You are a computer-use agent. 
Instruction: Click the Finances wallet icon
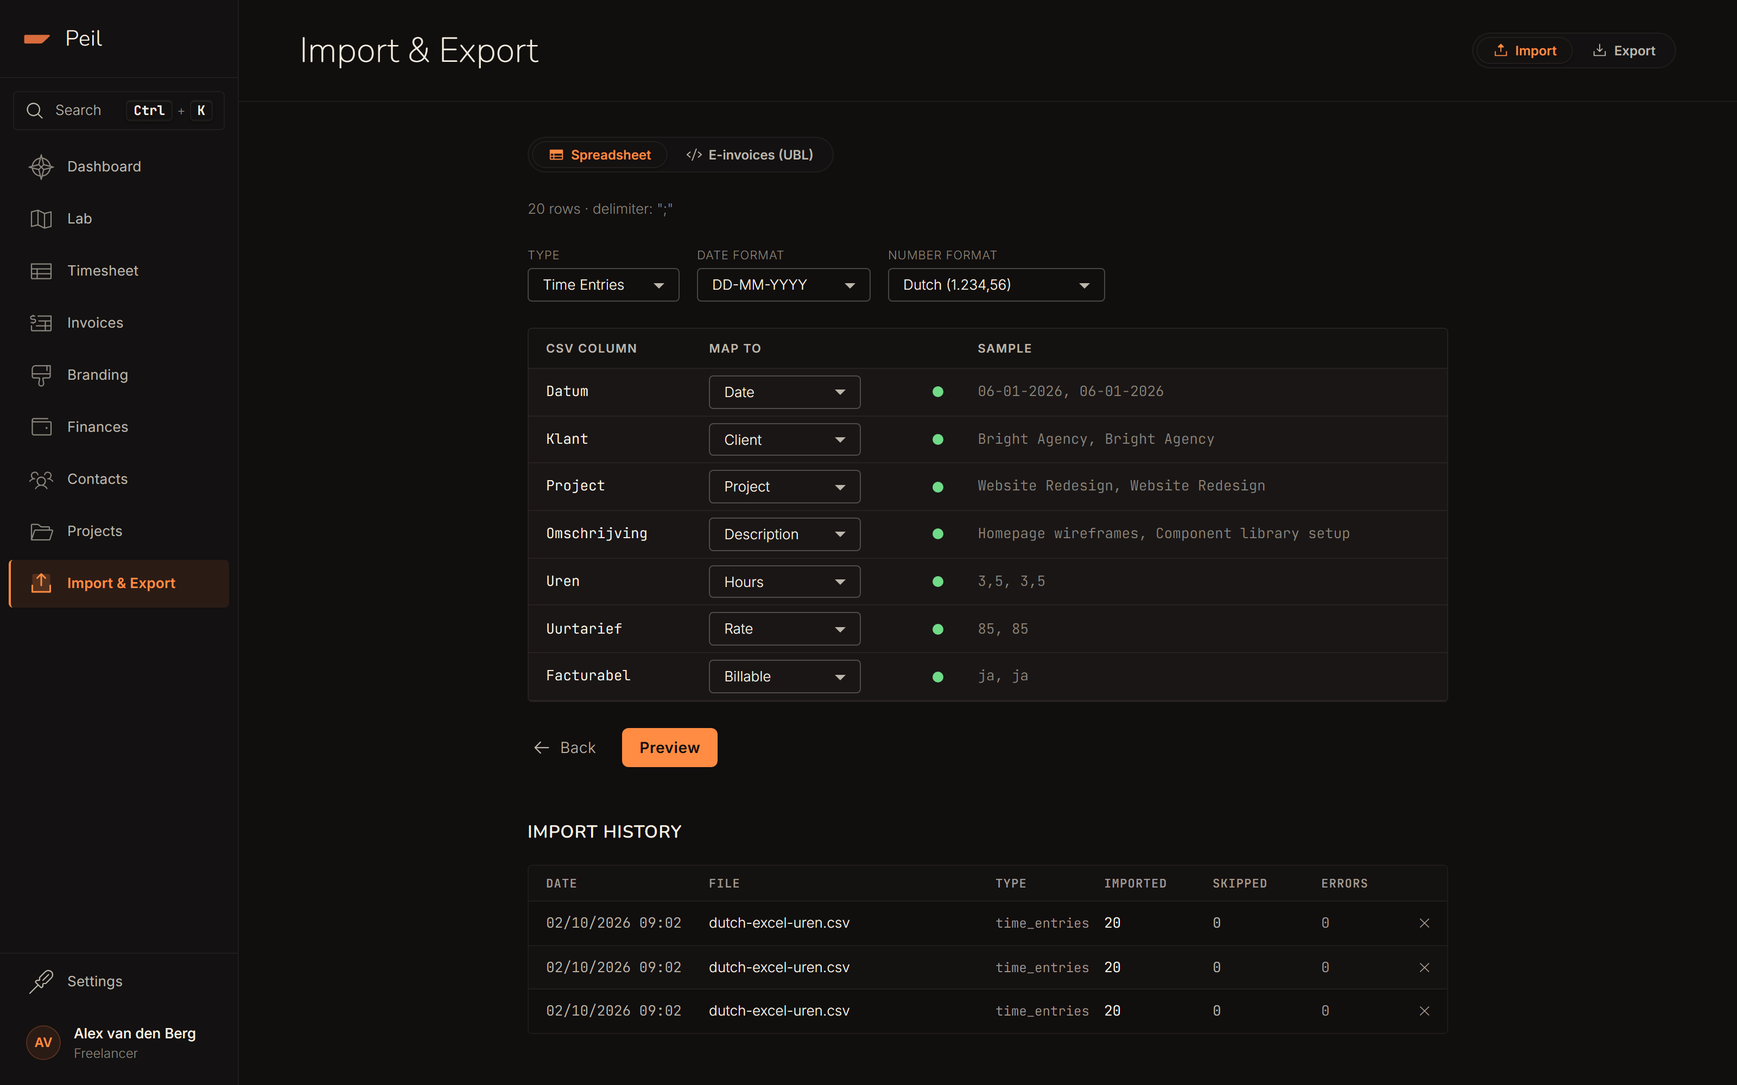[41, 427]
